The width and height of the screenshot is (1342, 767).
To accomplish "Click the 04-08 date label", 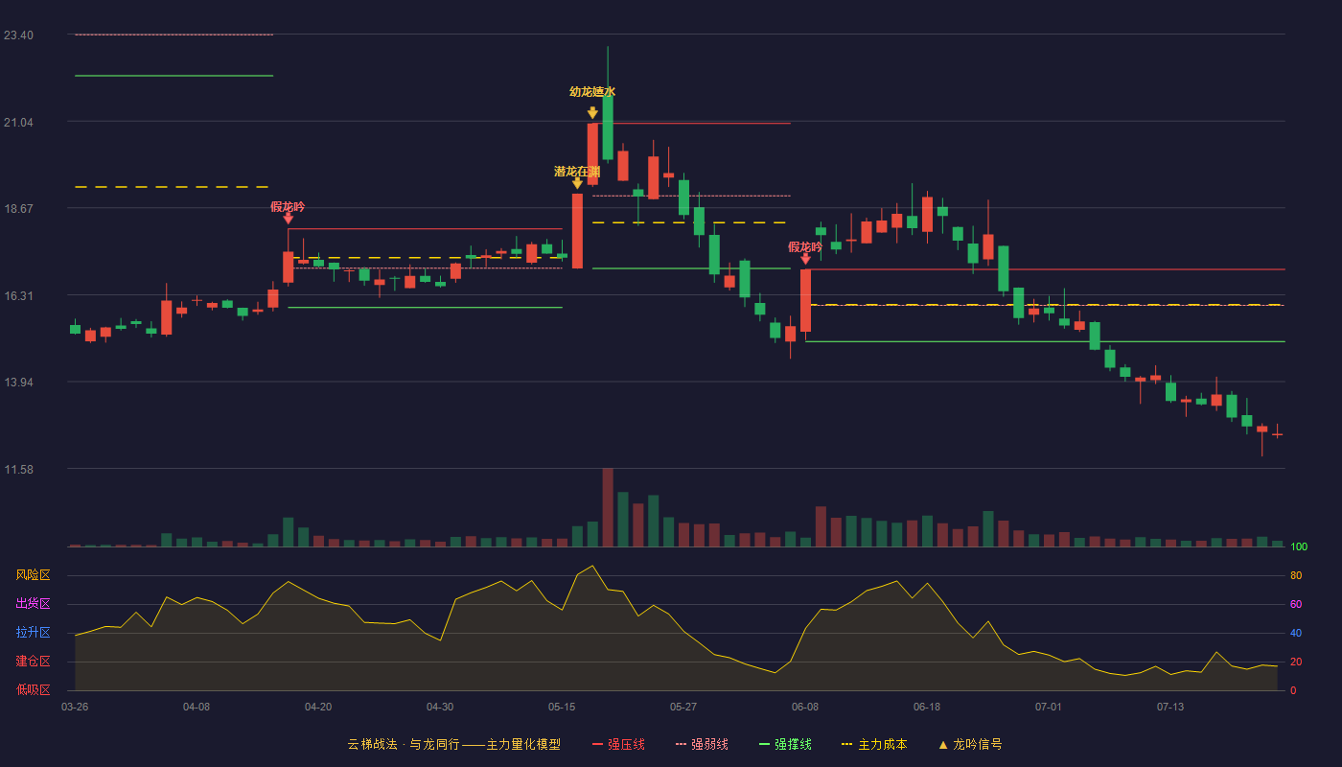I will coord(197,707).
